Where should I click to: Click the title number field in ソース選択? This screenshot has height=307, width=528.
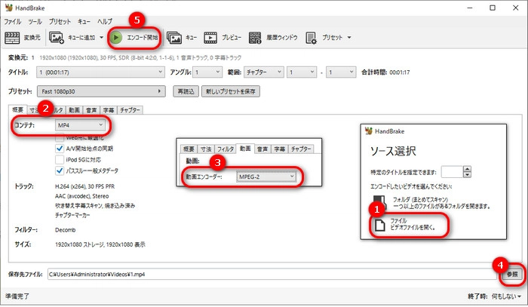(453, 172)
